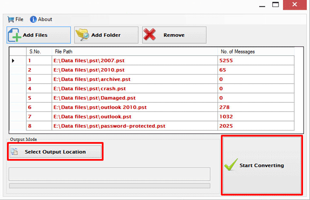Image resolution: width=310 pixels, height=200 pixels.
Task: Click Start Converting button
Action: point(262,165)
